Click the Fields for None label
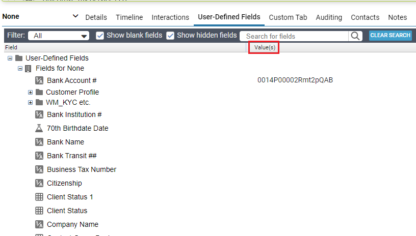The width and height of the screenshot is (416, 236). [x=60, y=68]
